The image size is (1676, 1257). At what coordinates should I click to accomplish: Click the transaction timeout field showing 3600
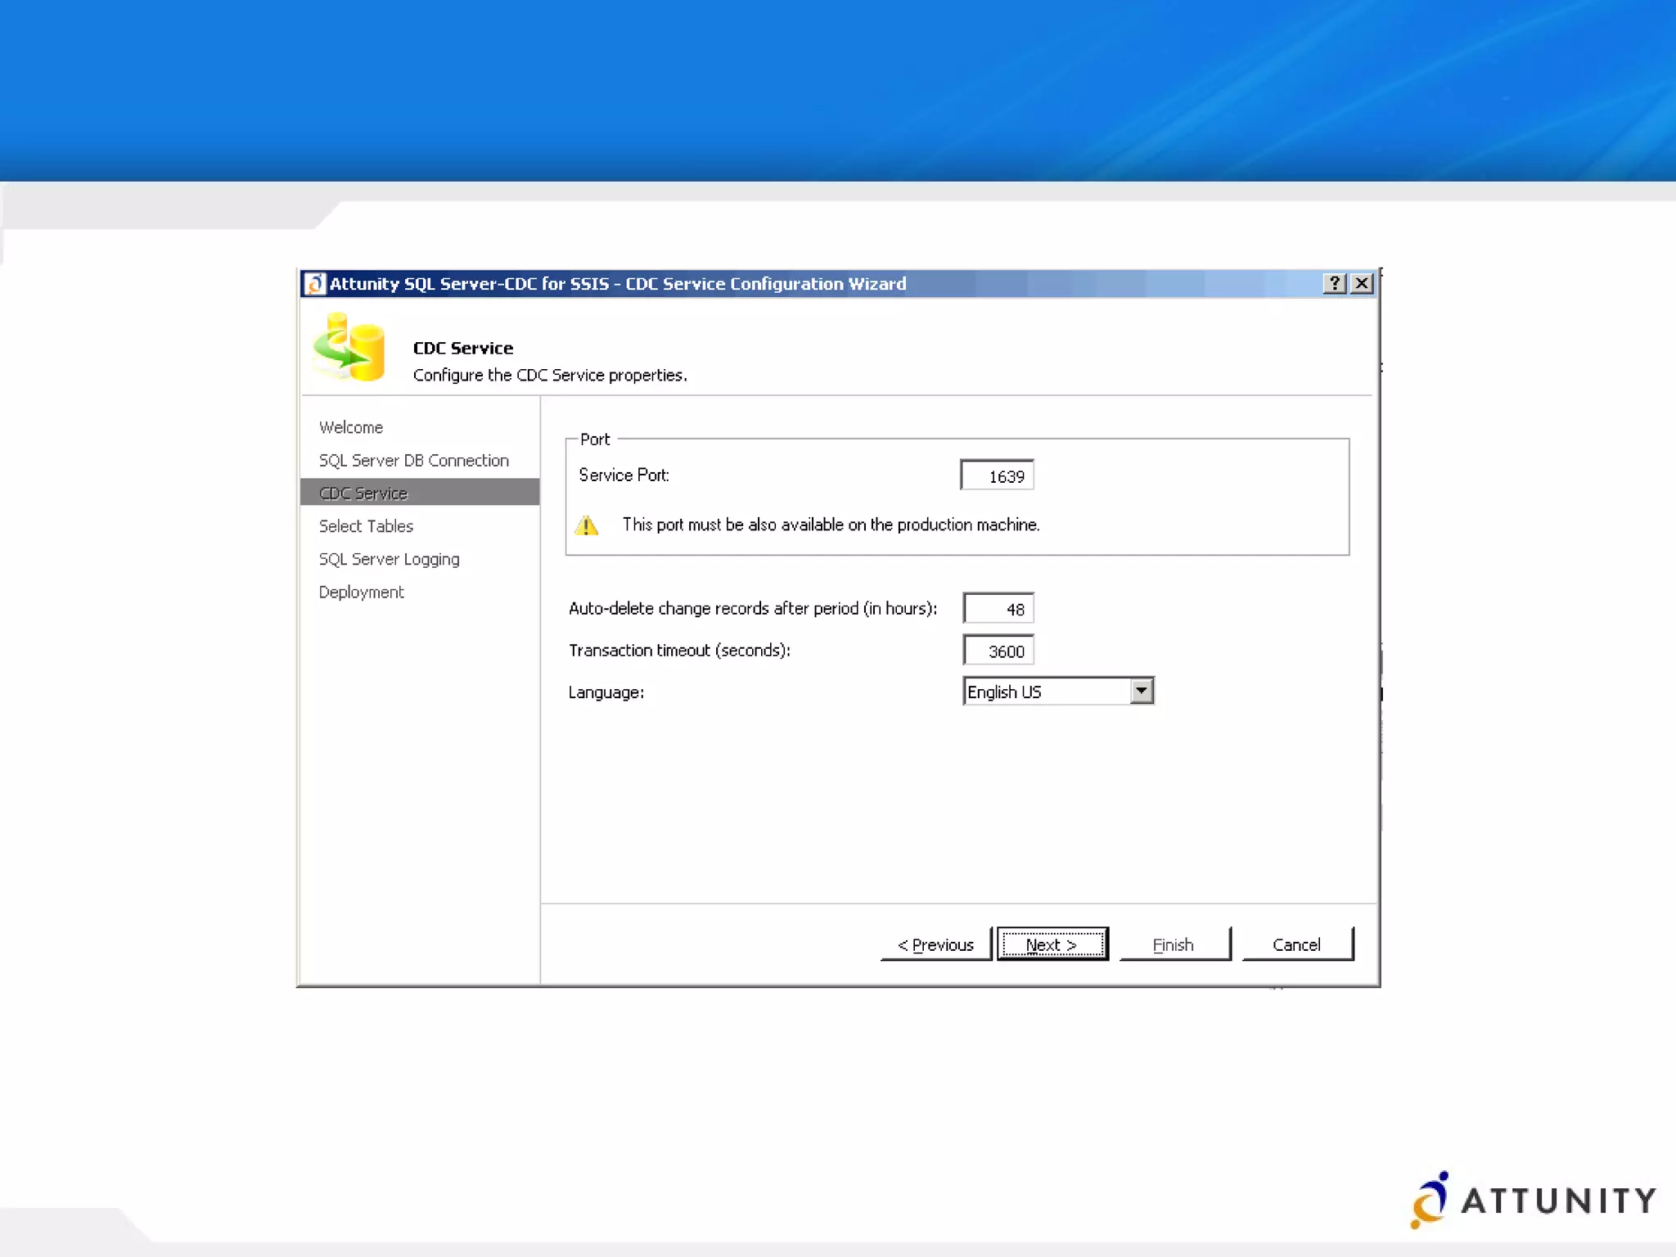(998, 651)
